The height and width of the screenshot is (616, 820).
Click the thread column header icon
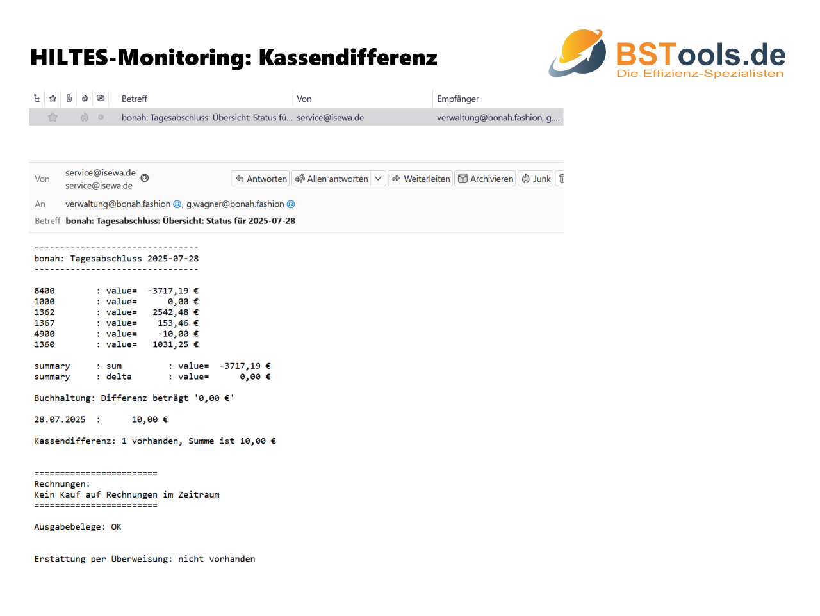37,99
